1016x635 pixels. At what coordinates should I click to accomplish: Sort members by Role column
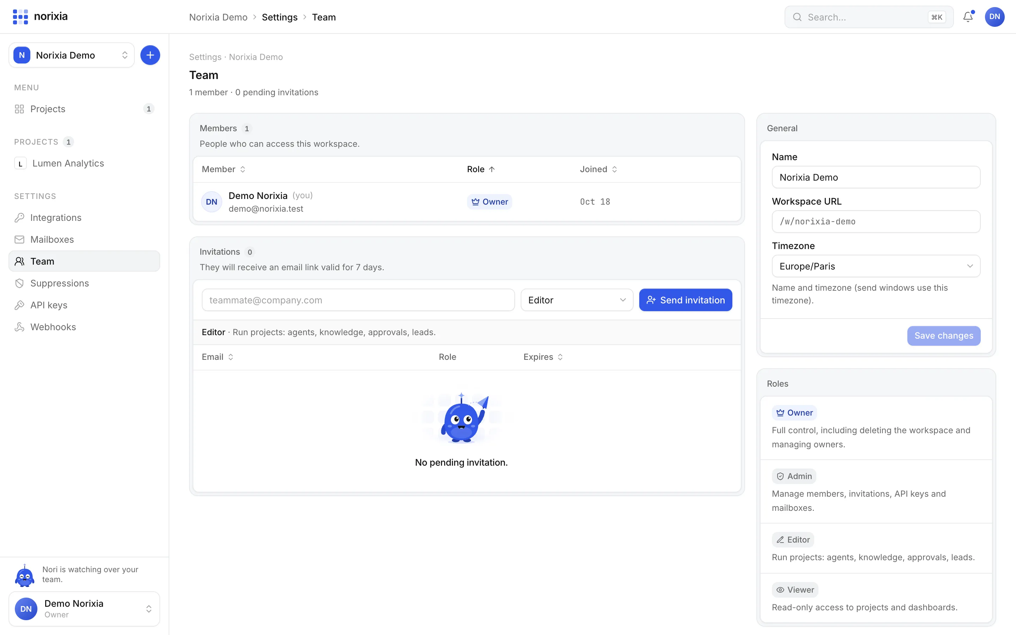(x=481, y=169)
